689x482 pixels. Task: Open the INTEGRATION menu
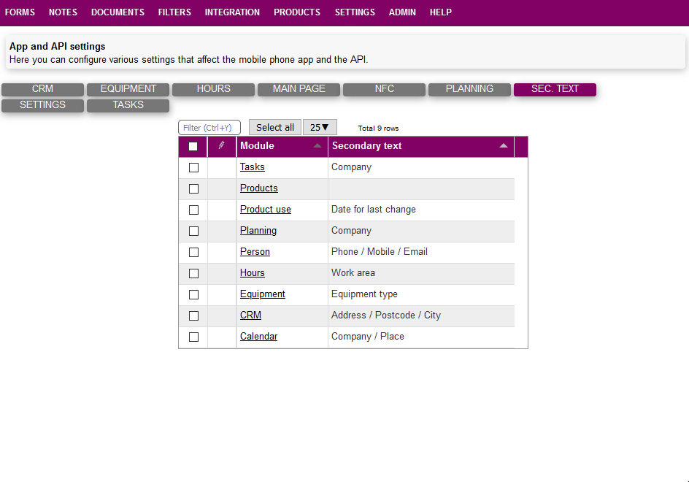[x=232, y=12]
